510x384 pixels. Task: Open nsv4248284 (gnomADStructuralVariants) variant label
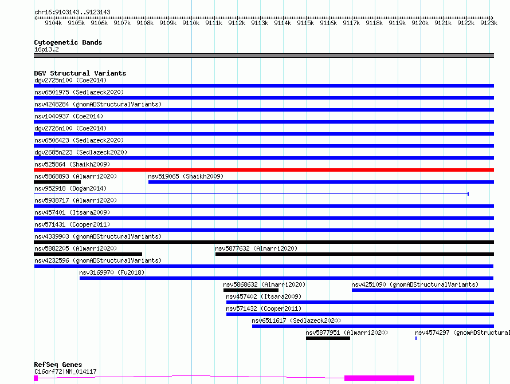coord(98,104)
